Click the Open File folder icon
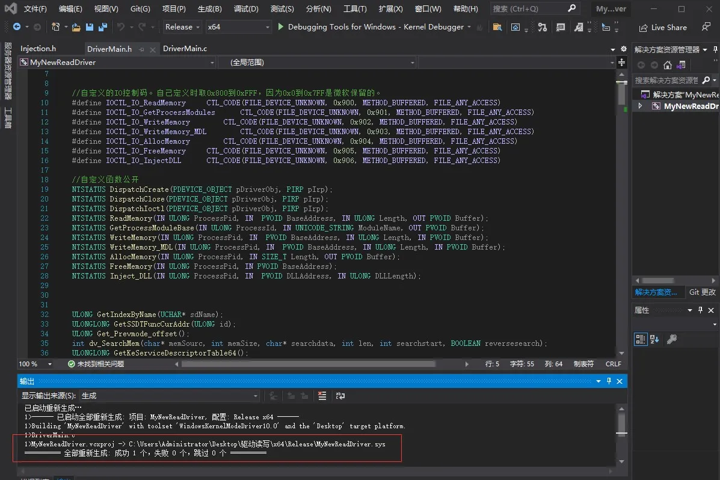This screenshot has height=480, width=720. click(76, 27)
